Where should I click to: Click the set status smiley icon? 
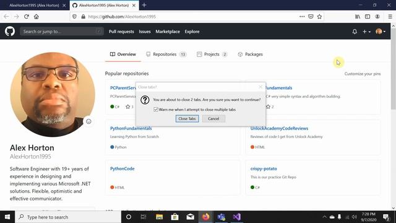click(88, 121)
